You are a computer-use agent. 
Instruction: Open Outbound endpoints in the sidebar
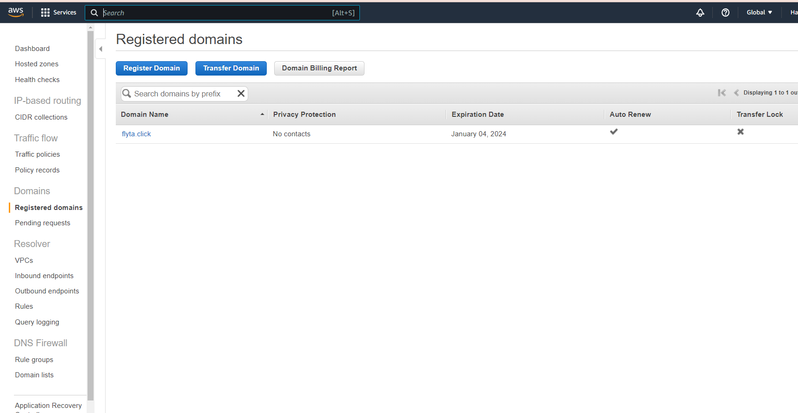pyautogui.click(x=47, y=291)
